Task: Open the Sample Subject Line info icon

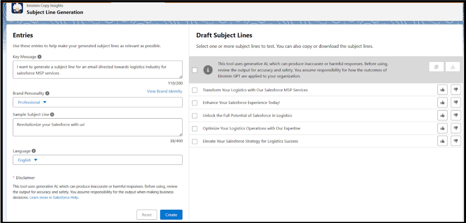Action: click(52, 114)
